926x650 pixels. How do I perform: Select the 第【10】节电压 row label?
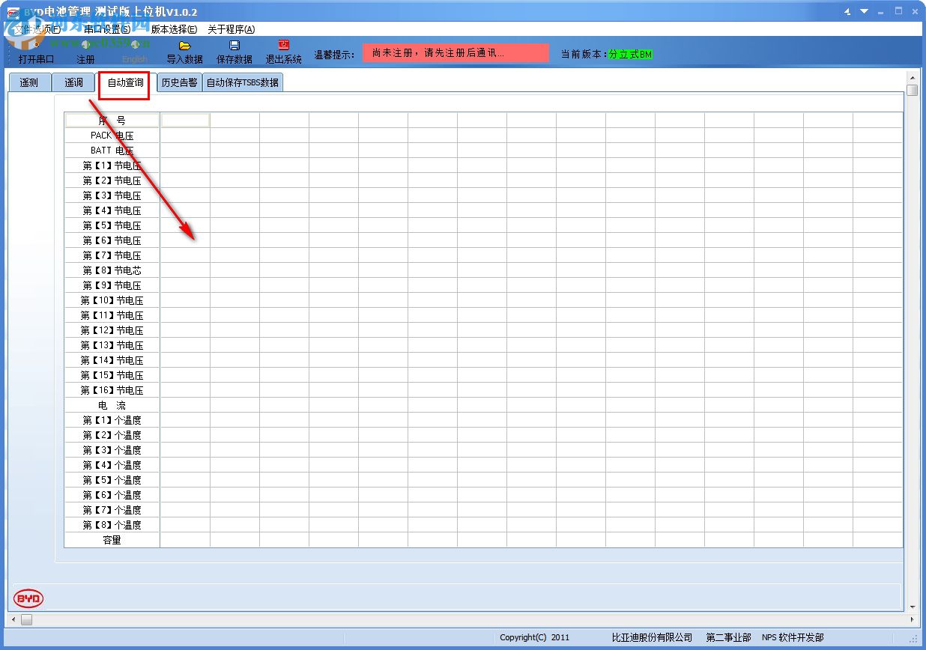tap(112, 300)
